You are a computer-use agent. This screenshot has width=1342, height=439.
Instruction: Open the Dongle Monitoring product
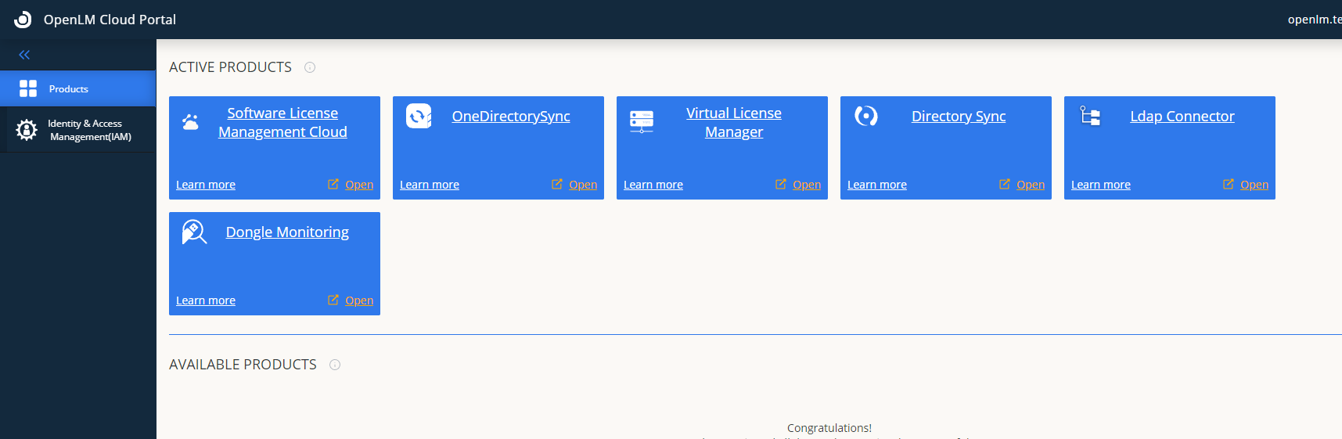[x=358, y=300]
